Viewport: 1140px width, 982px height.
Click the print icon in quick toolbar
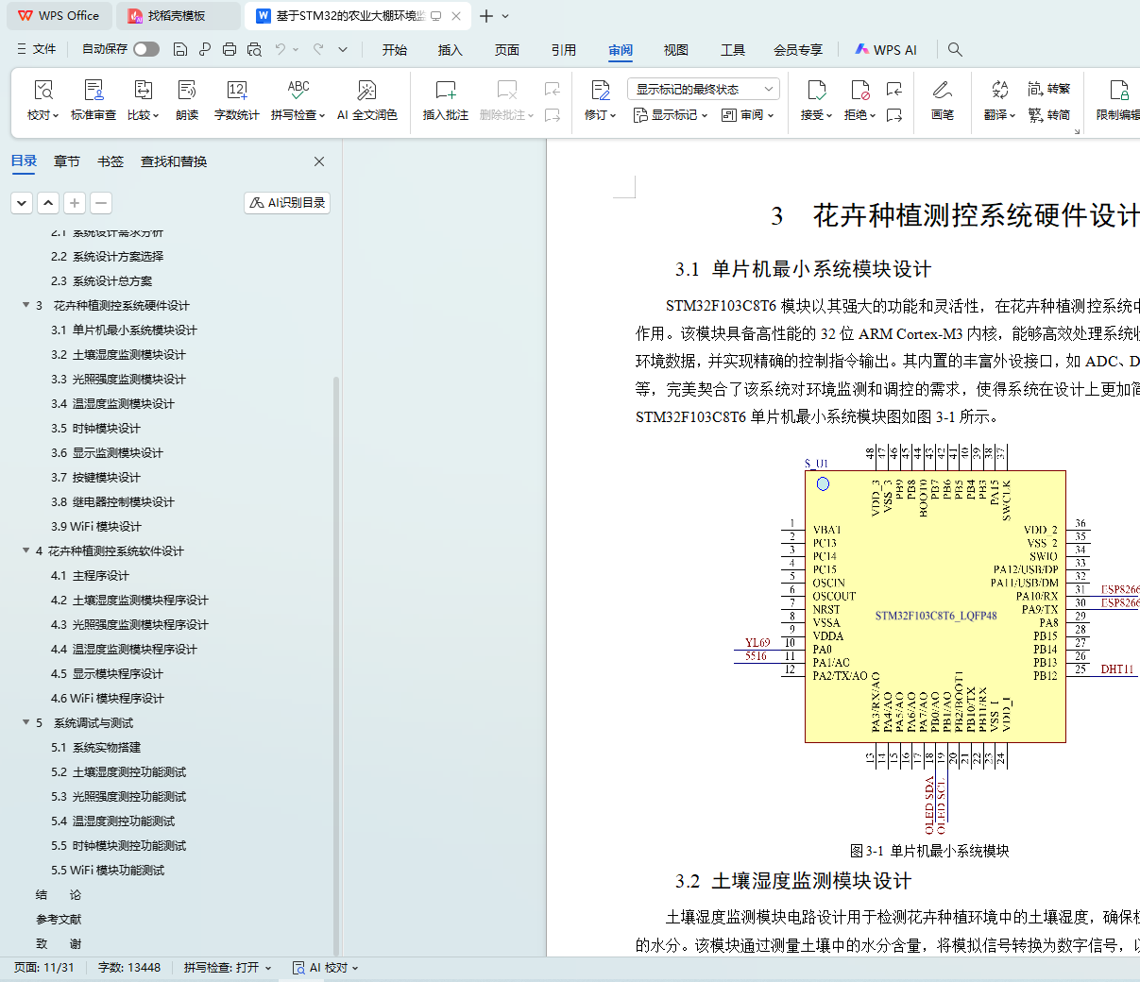[x=230, y=49]
